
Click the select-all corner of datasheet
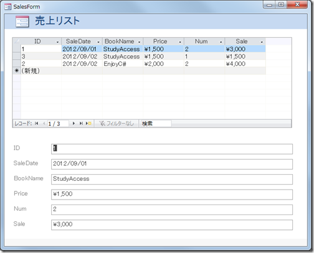point(17,41)
